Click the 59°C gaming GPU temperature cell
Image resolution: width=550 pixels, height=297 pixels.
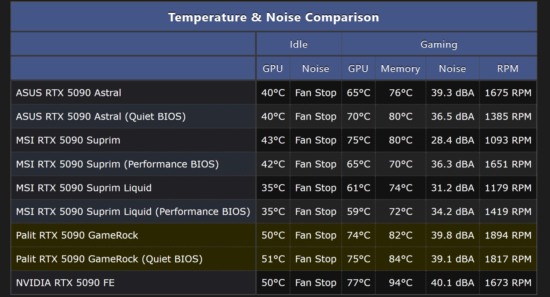pyautogui.click(x=358, y=212)
